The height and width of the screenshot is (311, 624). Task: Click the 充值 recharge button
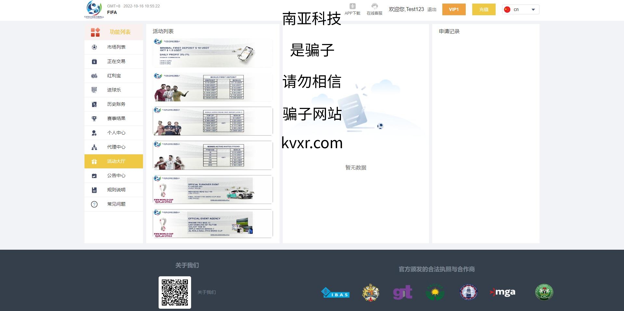click(484, 9)
